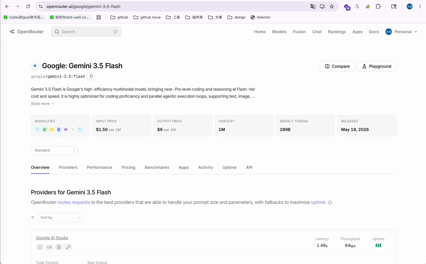Go to Home in top navigation
The height and width of the screenshot is (264, 426).
point(260,32)
